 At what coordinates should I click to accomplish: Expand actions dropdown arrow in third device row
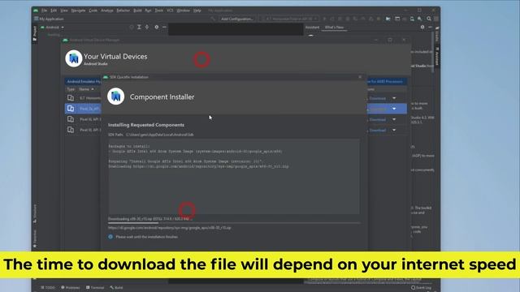click(394, 119)
